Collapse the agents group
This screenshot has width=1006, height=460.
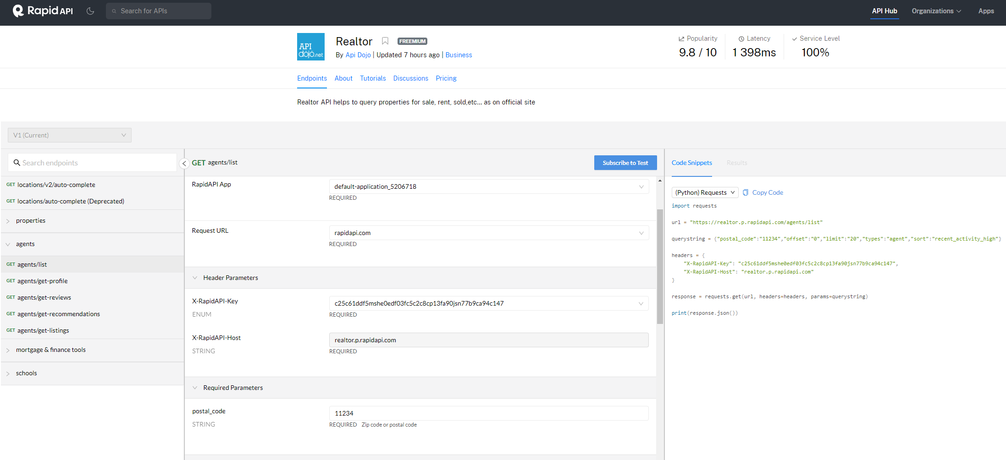point(93,244)
